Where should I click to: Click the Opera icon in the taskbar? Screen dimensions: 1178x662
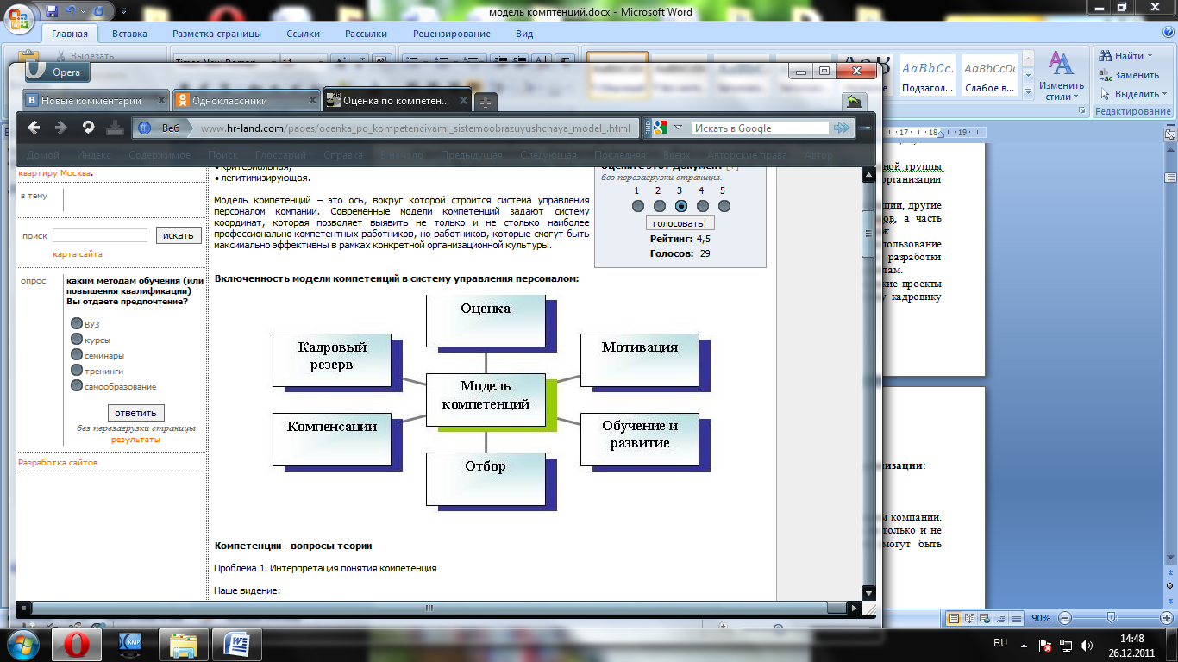click(77, 644)
